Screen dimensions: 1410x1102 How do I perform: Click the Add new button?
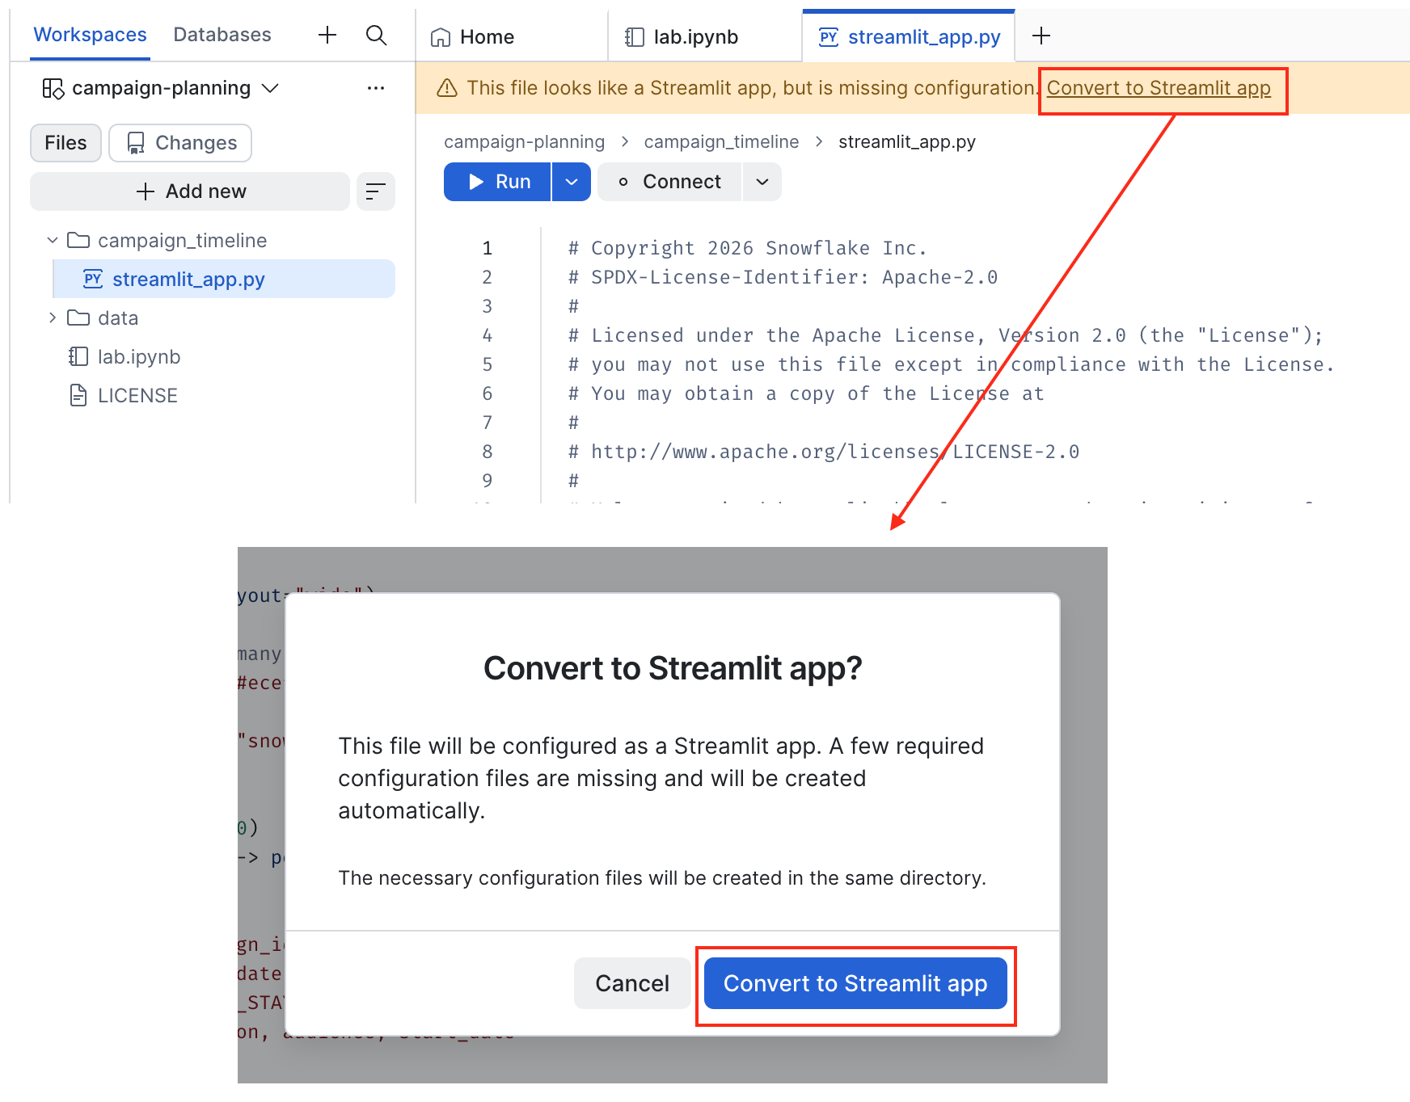tap(190, 191)
